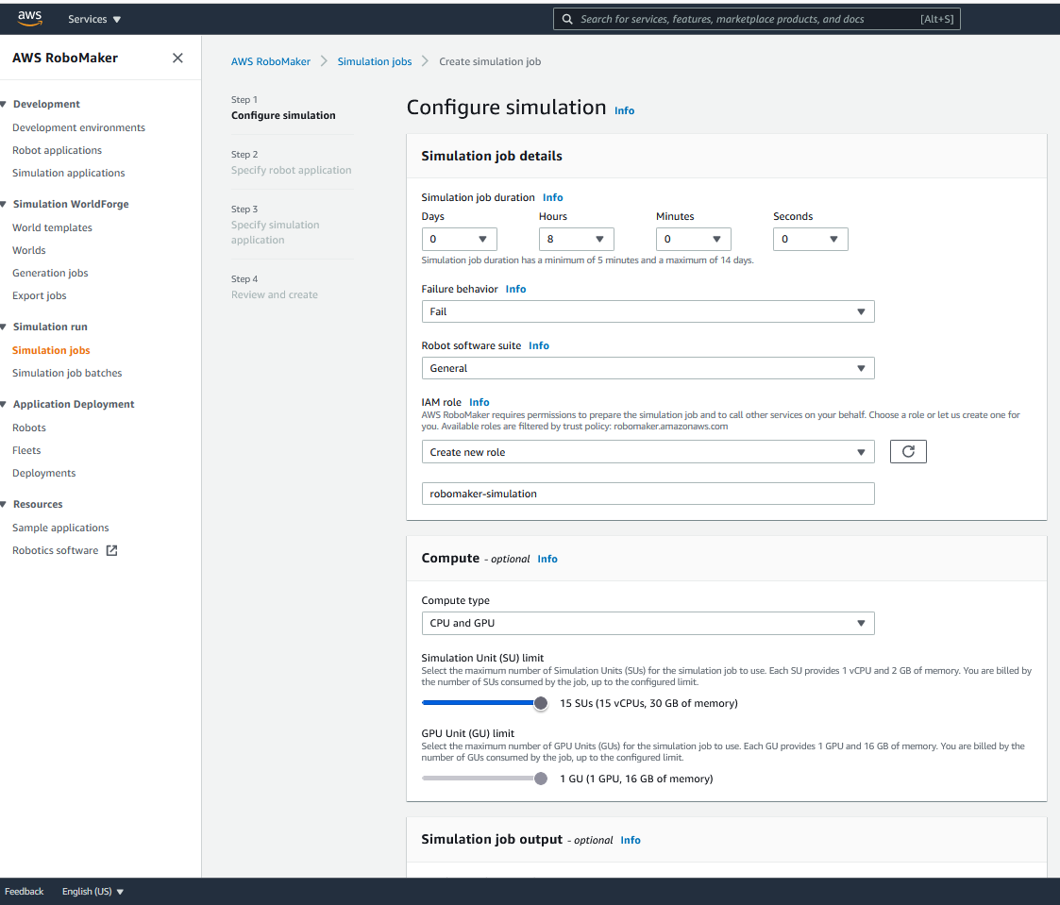Focus the AWS search bar

point(756,19)
